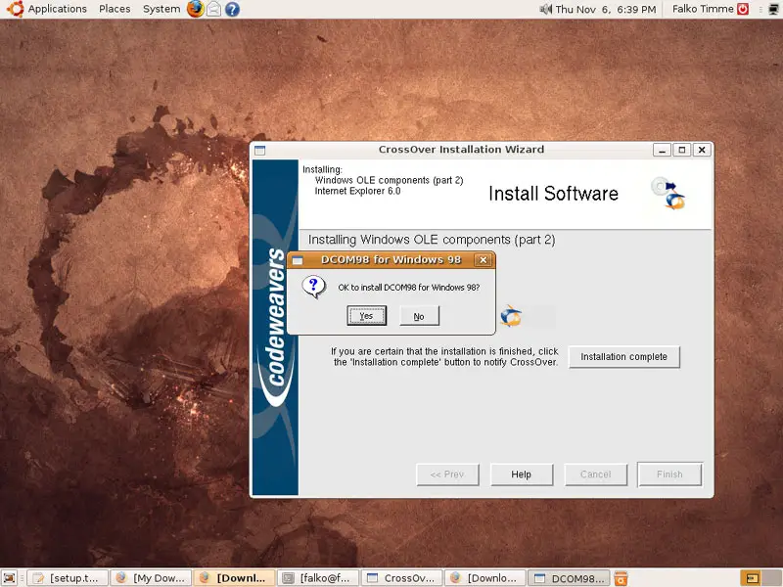Click the question mark icon in the DCOM98 dialog

pos(314,287)
